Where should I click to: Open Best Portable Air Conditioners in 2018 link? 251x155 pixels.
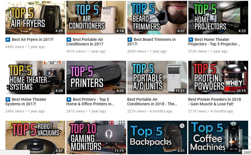click(152, 102)
